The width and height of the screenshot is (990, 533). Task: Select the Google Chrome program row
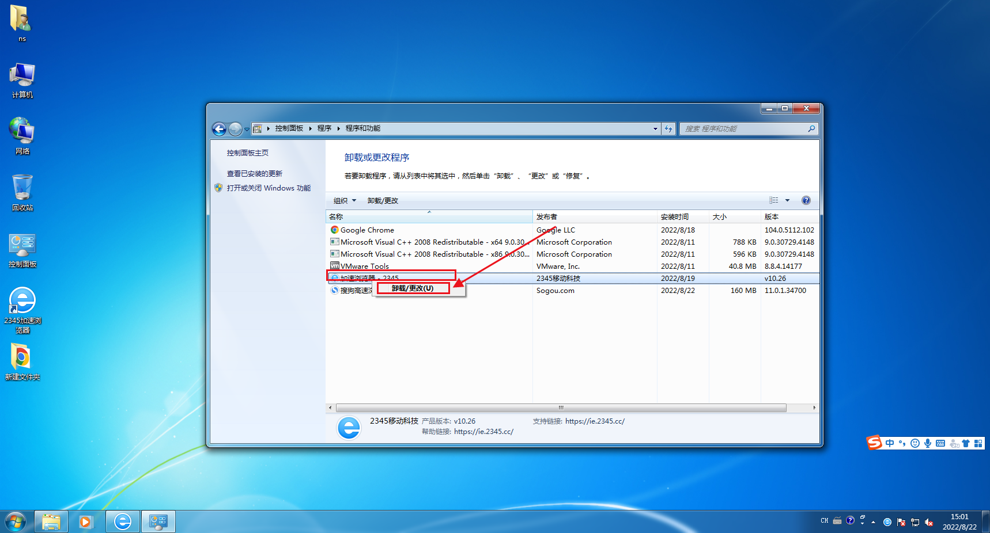pyautogui.click(x=572, y=230)
